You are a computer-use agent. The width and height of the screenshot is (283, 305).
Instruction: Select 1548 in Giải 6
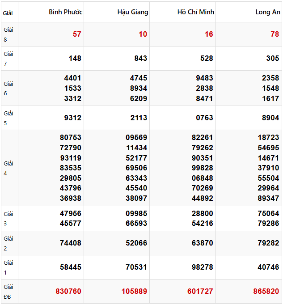(x=270, y=88)
